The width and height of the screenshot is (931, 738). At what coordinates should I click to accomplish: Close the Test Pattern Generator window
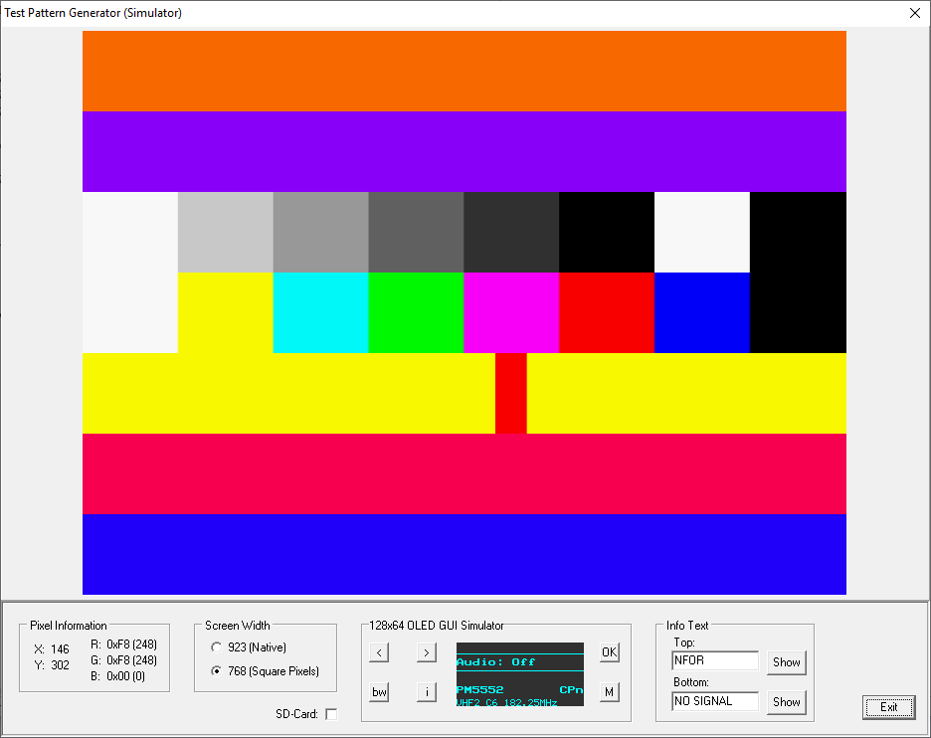(x=915, y=13)
